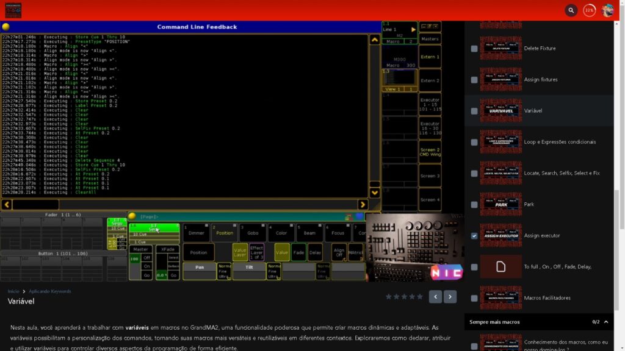Switch to the Color preset tab
Screen dimensions: 625x351
[x=281, y=233]
